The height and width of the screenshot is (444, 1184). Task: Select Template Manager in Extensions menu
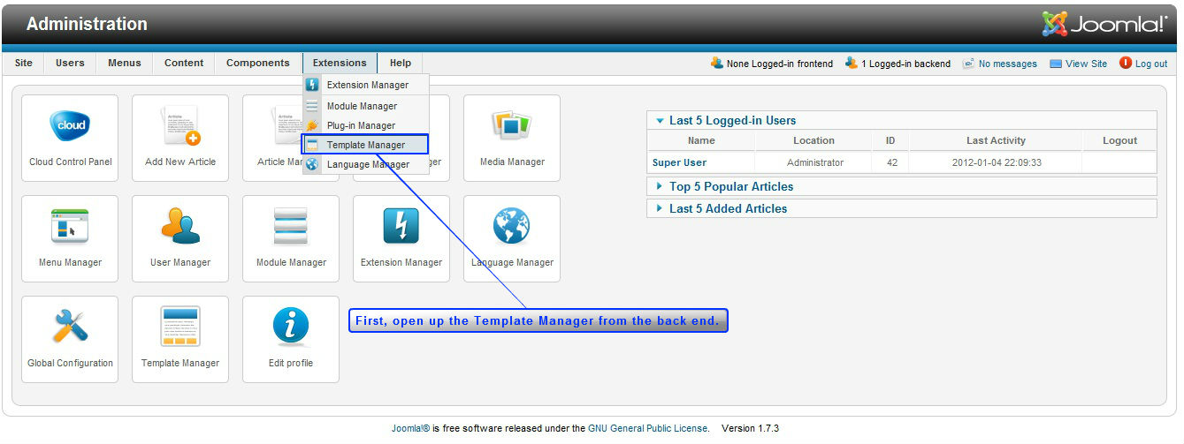365,145
